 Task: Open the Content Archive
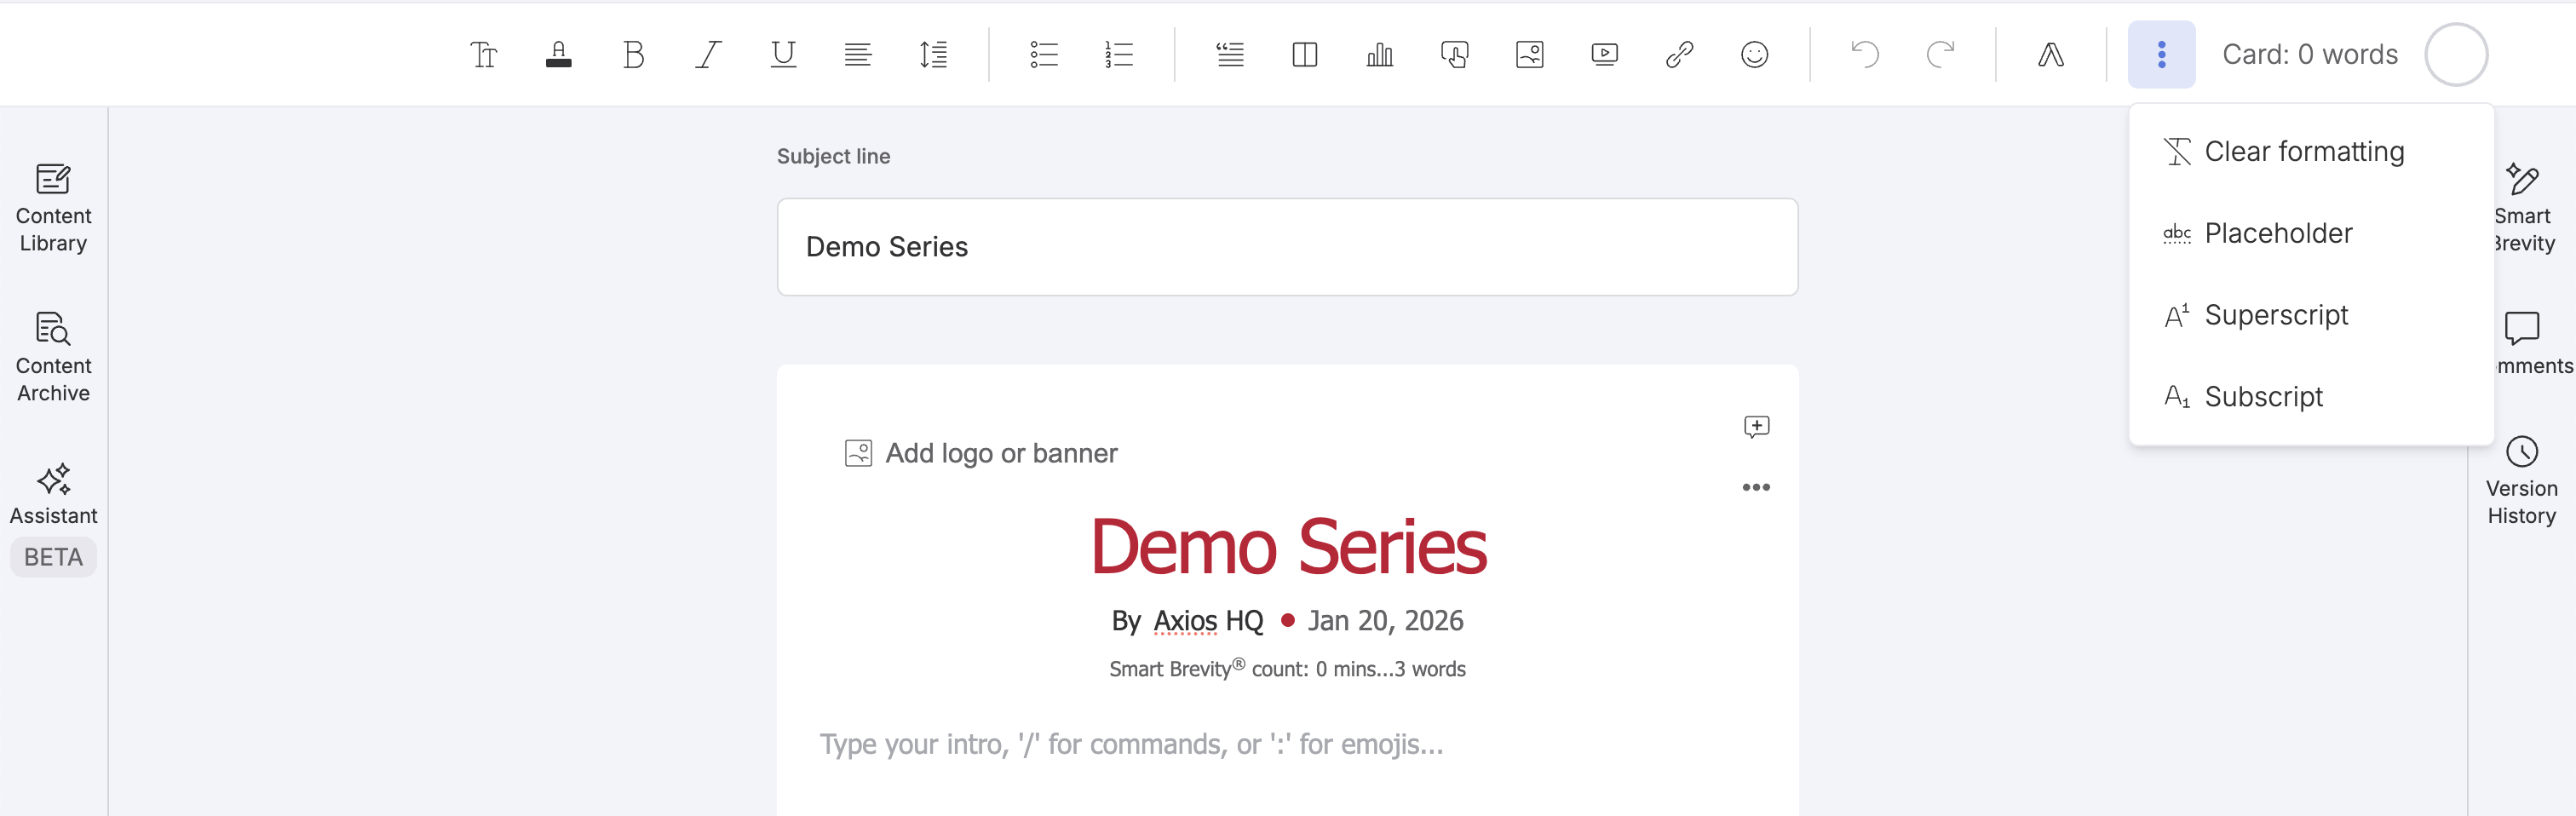click(x=52, y=355)
